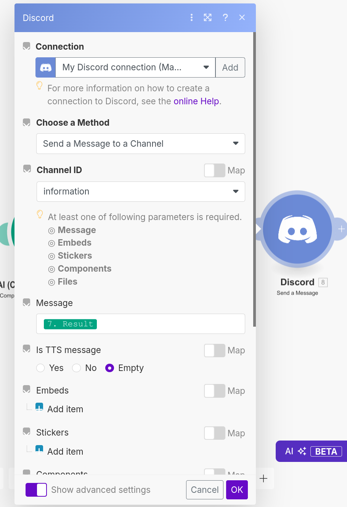Open the online Help link
This screenshot has width=347, height=507.
[x=196, y=101]
